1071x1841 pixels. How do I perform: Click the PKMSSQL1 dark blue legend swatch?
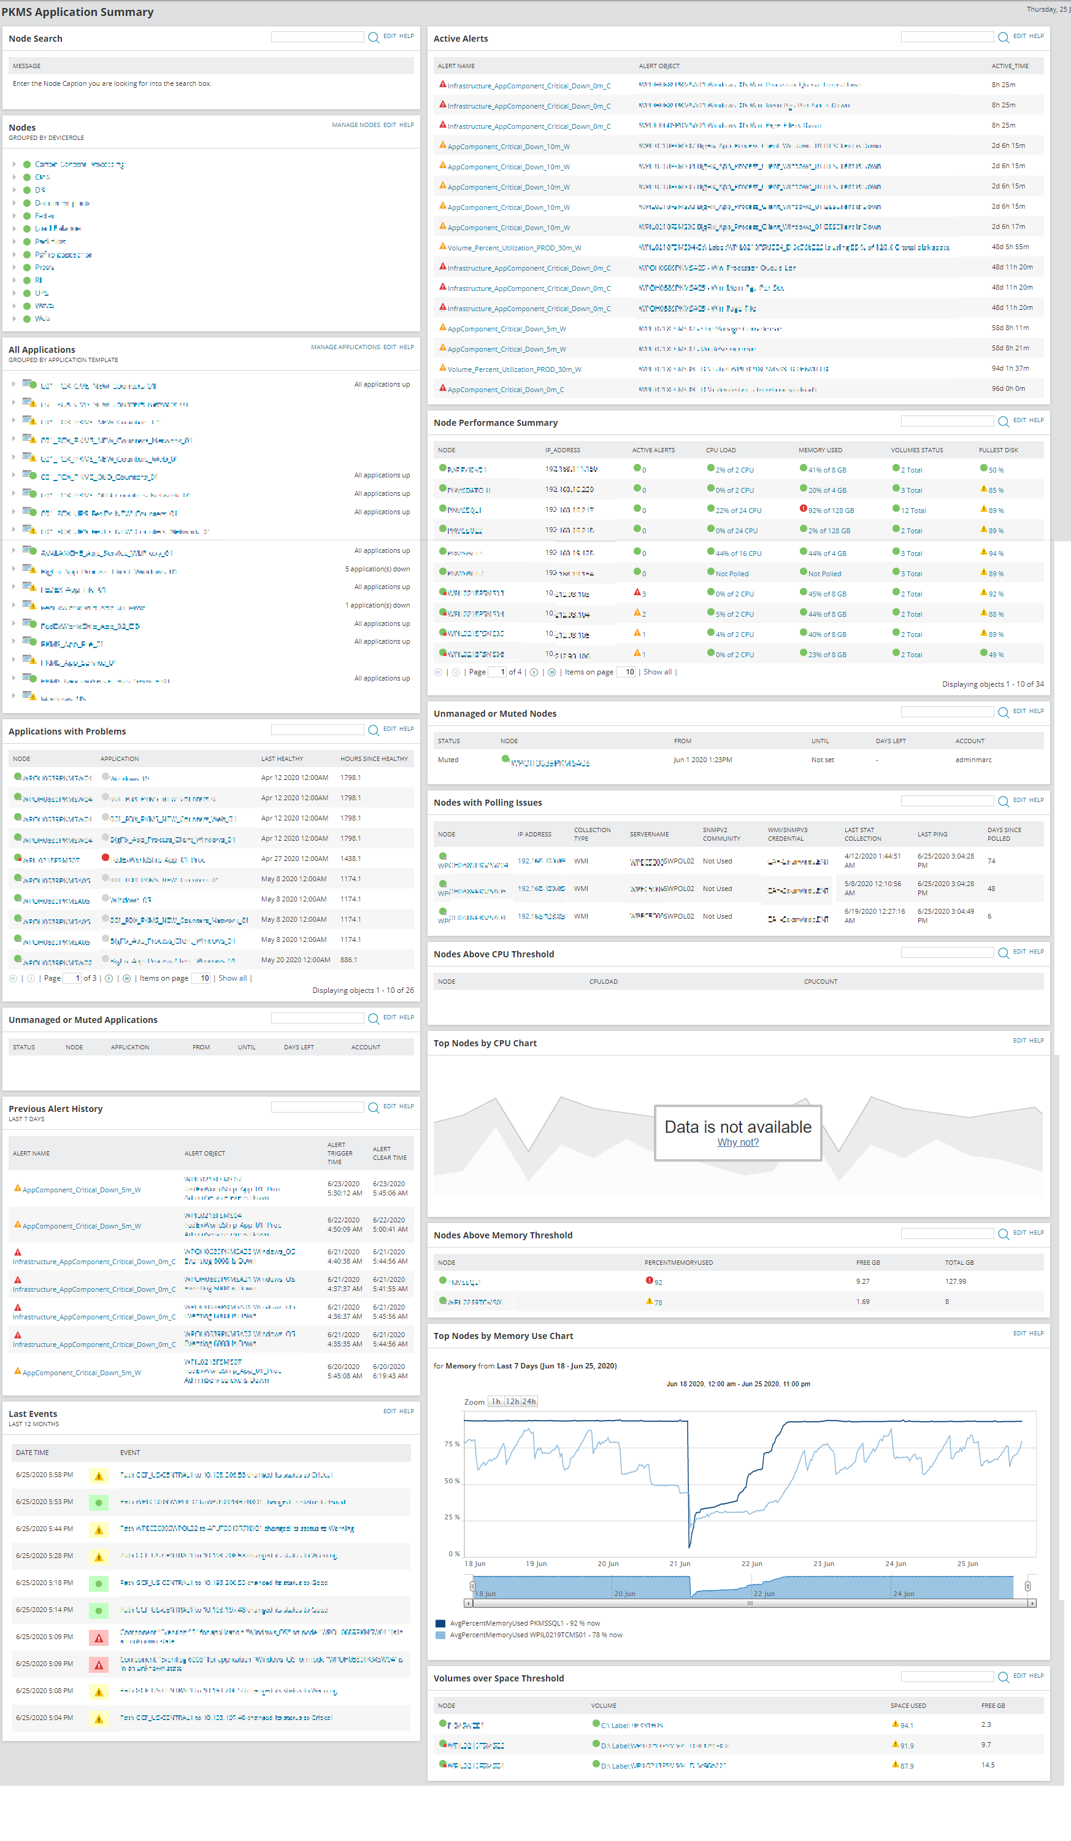tap(440, 1623)
